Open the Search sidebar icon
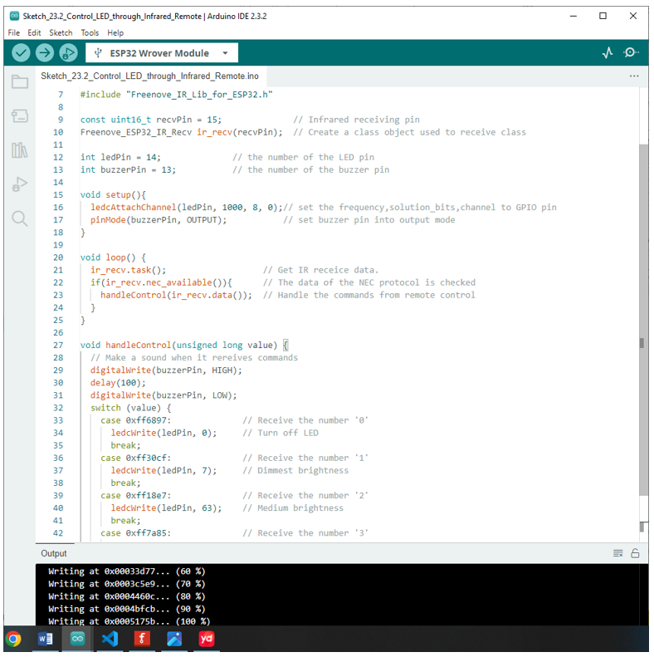 (x=20, y=218)
